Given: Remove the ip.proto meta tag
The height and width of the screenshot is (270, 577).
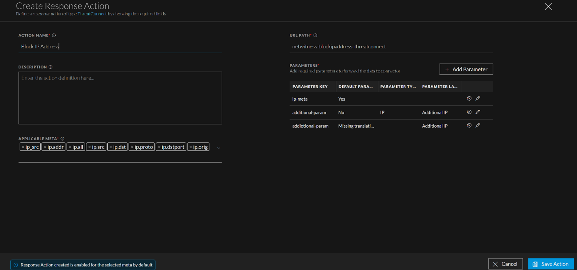Looking at the screenshot, I should click(132, 147).
